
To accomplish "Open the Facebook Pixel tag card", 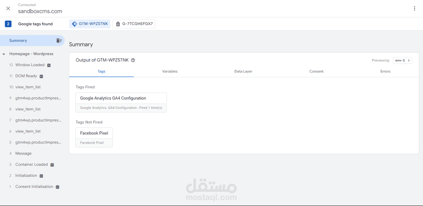I will tap(94, 137).
